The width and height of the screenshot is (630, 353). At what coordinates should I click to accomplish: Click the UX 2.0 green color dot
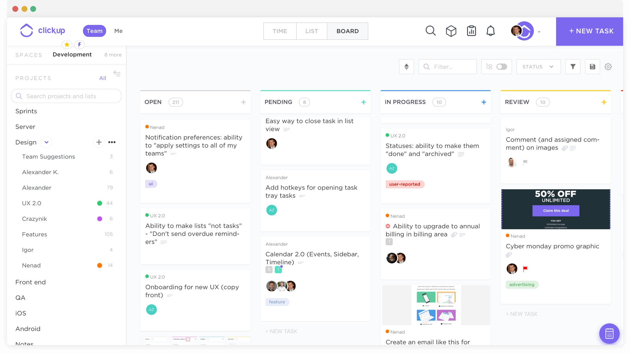99,203
